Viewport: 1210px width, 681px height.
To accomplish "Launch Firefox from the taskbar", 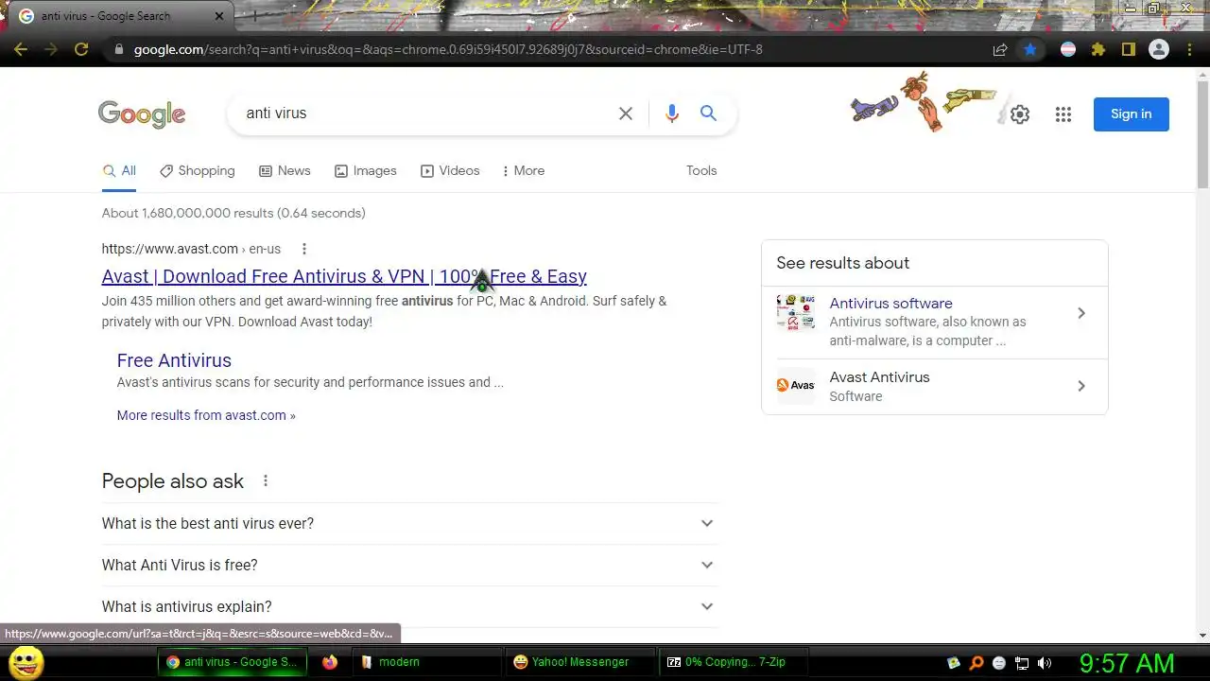I will [x=329, y=662].
